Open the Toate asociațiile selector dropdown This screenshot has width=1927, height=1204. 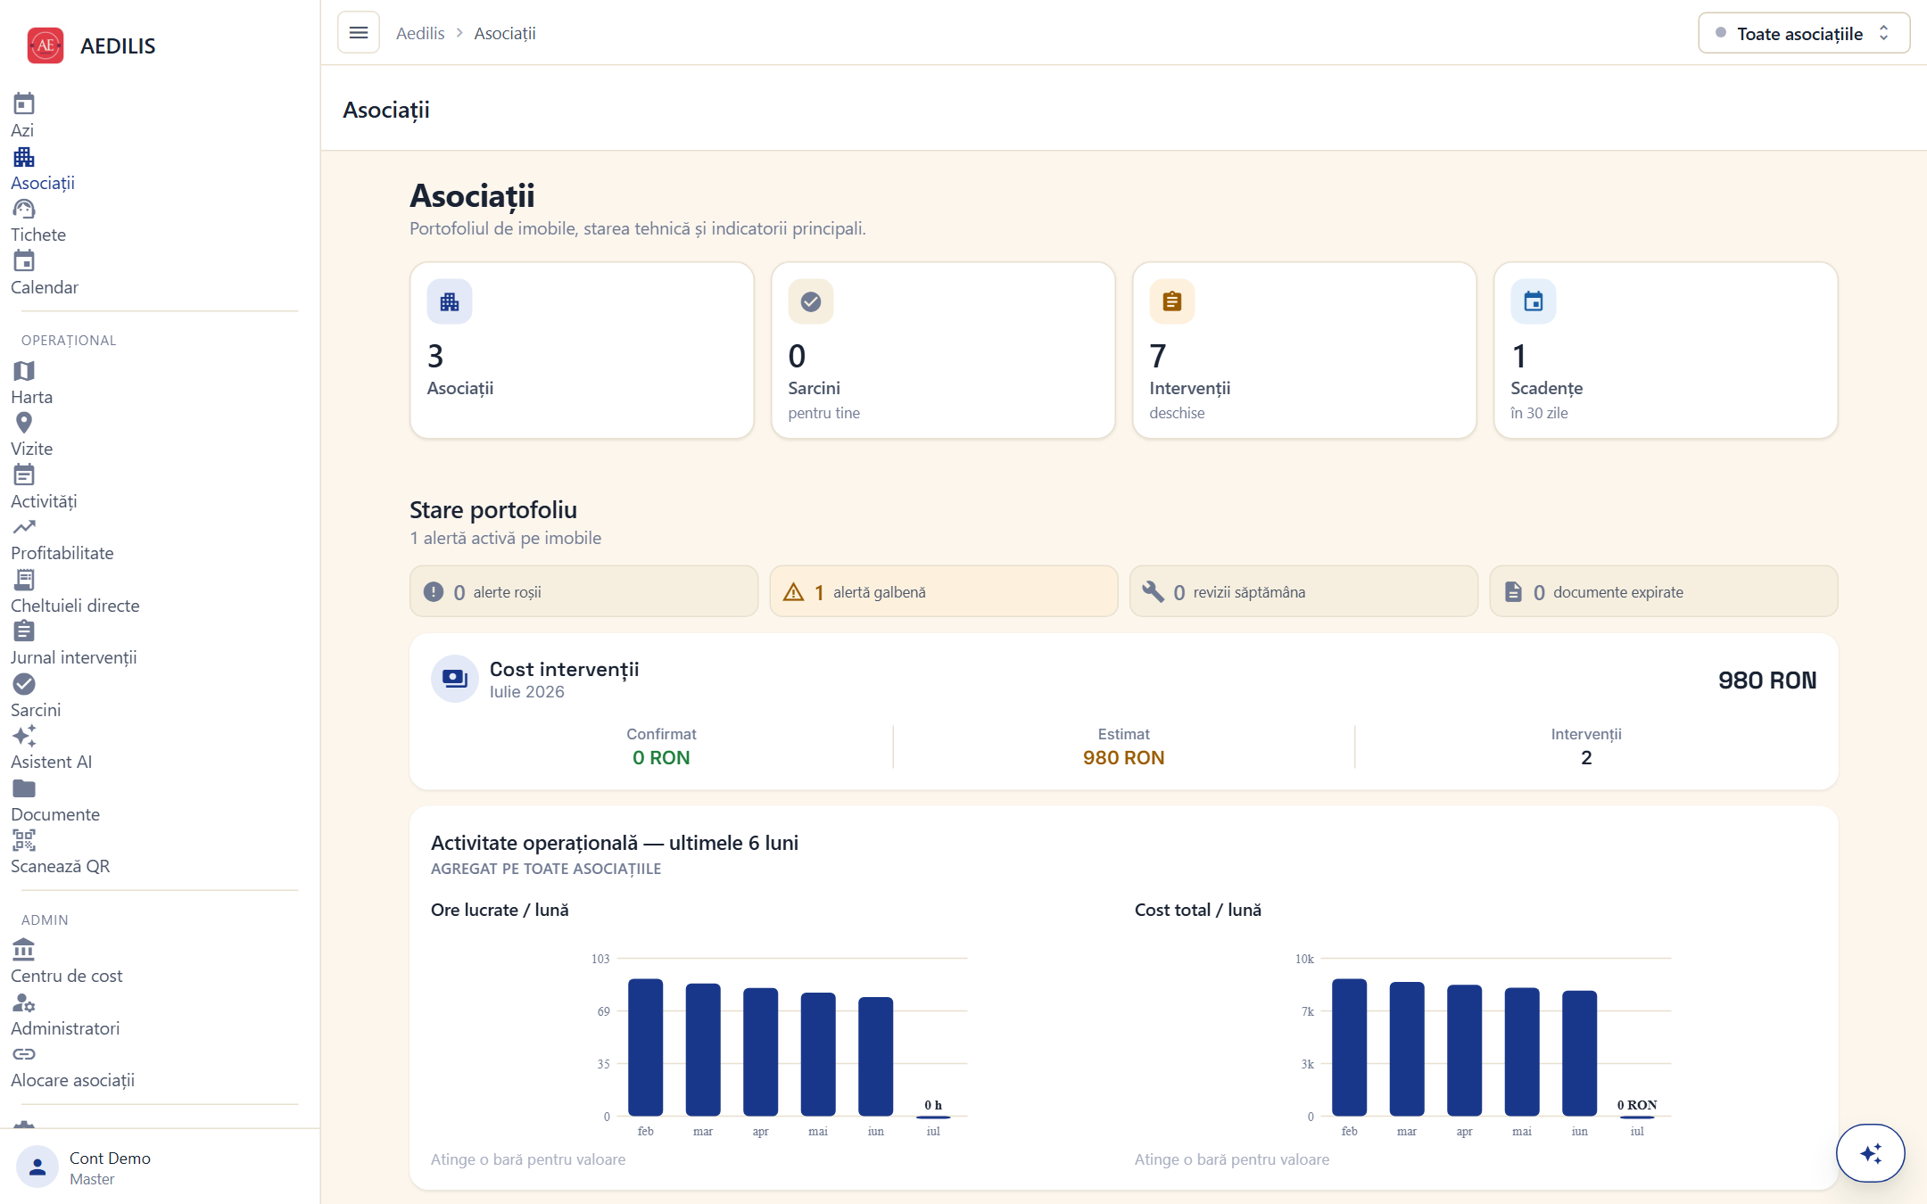(1804, 33)
